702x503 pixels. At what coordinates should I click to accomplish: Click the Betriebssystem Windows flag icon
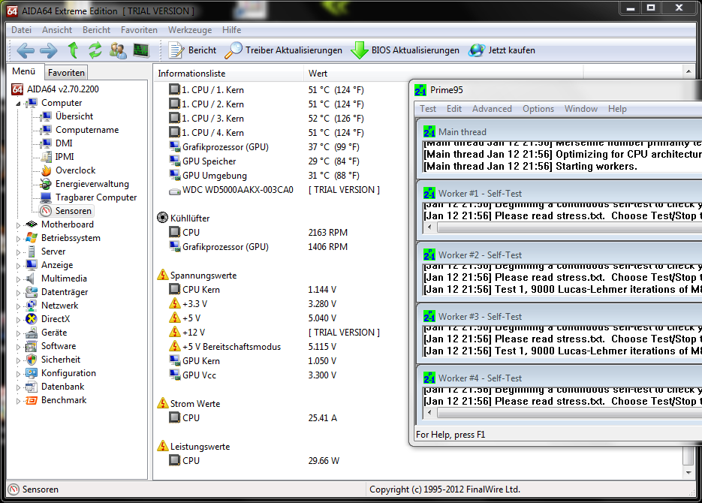(x=32, y=238)
